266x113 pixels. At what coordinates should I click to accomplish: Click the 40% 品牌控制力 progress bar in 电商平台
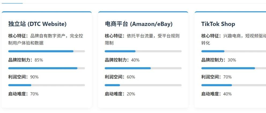143,51
